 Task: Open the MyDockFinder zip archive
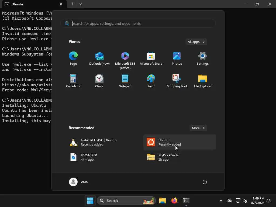click(179, 157)
